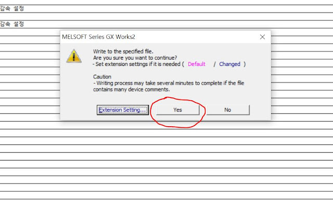This screenshot has height=200, width=333.
Task: Click 'Write to the specified file.' text
Action: (x=123, y=51)
